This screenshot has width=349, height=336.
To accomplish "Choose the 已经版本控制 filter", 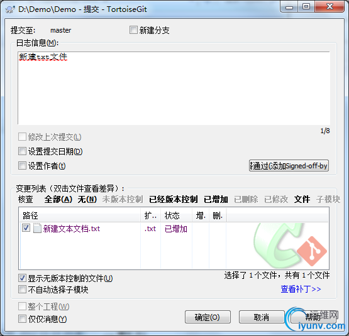I will click(174, 199).
